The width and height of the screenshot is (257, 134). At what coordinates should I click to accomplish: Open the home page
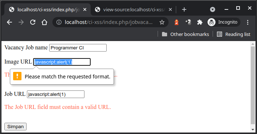pyautogui.click(x=44, y=22)
